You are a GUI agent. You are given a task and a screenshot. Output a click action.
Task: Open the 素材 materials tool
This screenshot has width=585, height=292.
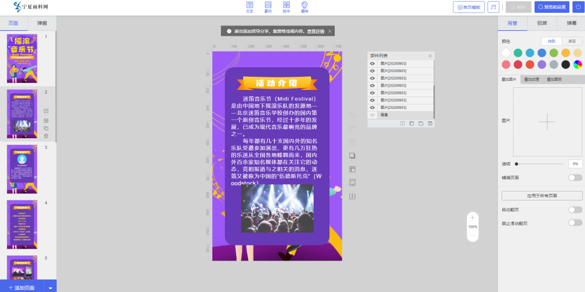(268, 7)
